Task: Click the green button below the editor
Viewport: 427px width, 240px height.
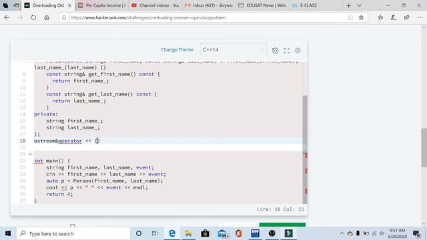Action: (282, 225)
